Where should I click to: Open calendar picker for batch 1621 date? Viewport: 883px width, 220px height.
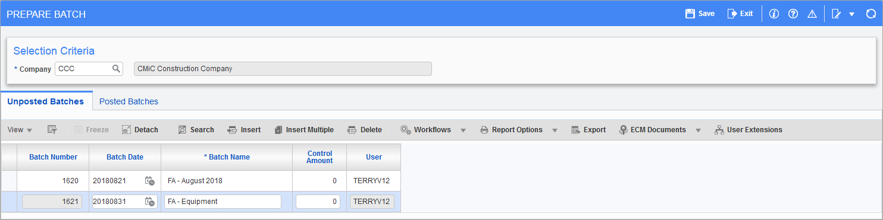(x=150, y=202)
